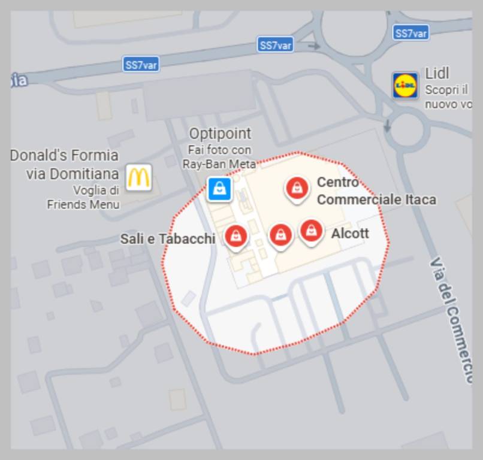Screen dimensions: 483x460
Task: Click the Voglia di Friends Menu text
Action: click(x=83, y=198)
